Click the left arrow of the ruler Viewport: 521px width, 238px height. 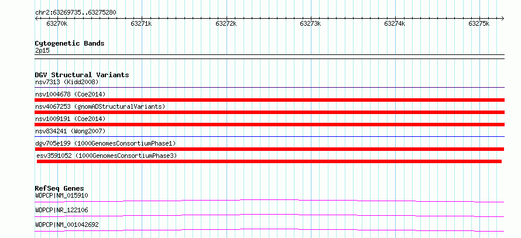[x=36, y=18]
